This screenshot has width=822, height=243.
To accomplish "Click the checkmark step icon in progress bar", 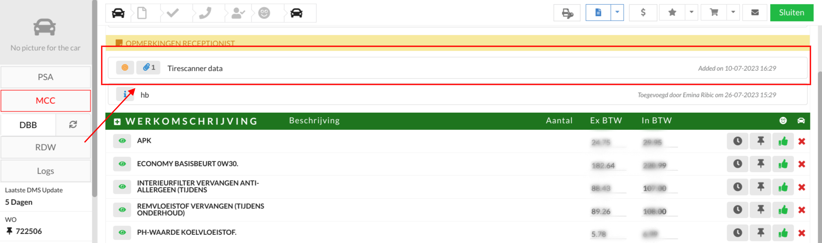I will pyautogui.click(x=173, y=13).
